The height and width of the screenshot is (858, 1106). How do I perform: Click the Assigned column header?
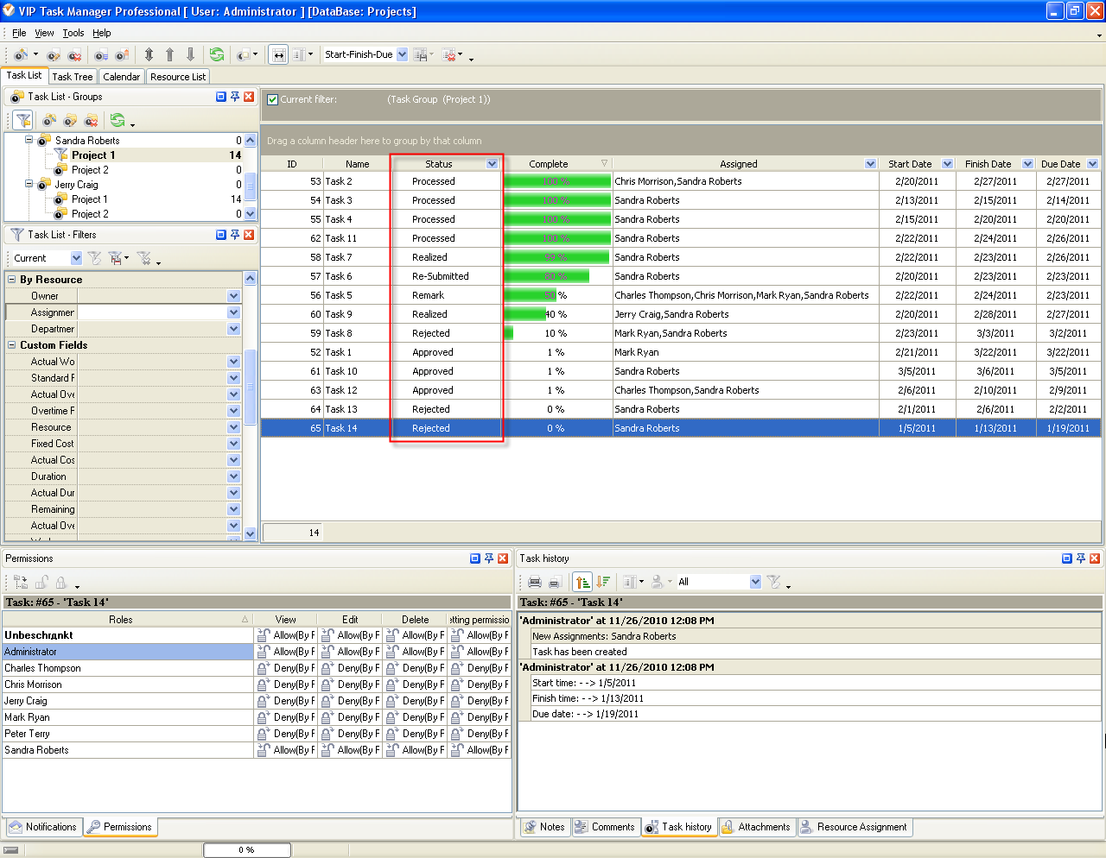point(738,164)
